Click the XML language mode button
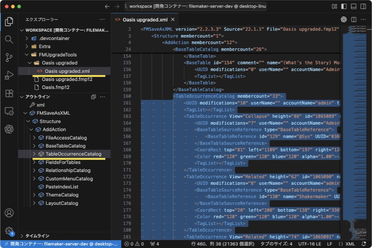Image resolution: width=372 pixels, height=248 pixels. [x=347, y=244]
